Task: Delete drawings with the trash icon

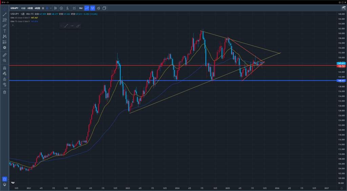Action: click(5, 92)
